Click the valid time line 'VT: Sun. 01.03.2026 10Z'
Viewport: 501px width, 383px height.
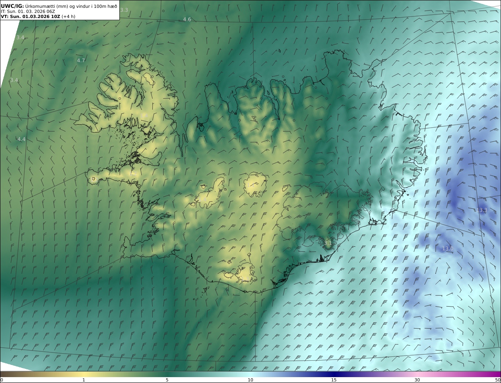(31, 16)
